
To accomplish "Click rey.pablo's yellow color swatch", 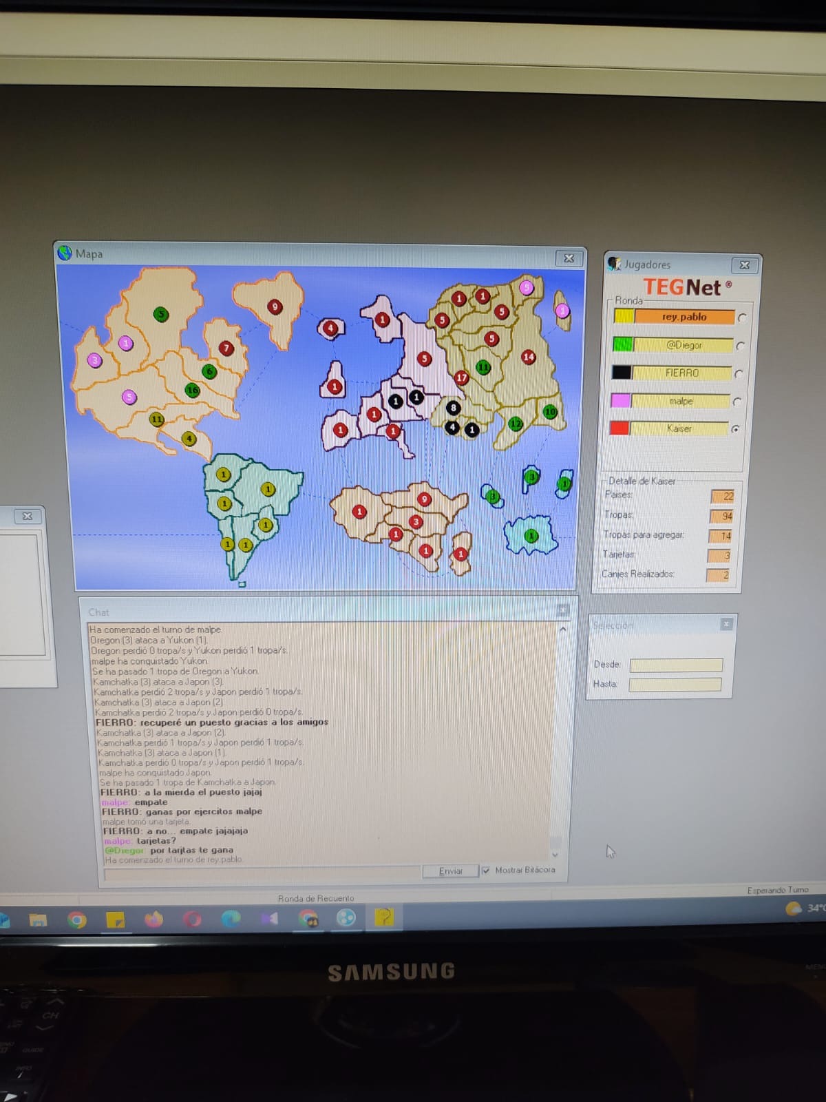I will click(624, 316).
